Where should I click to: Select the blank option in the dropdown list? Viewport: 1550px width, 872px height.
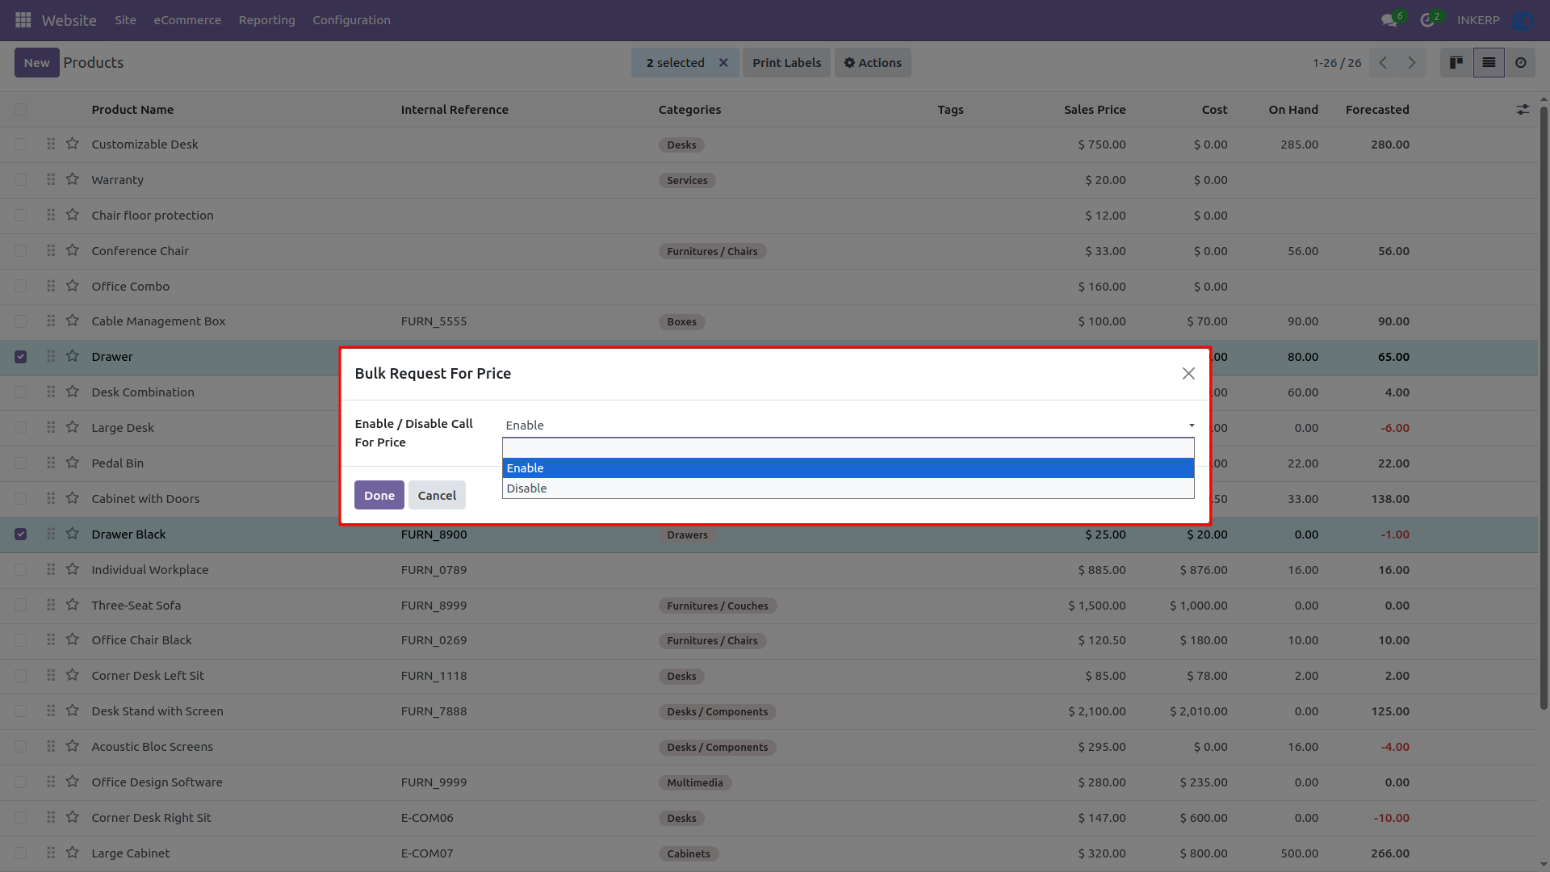click(848, 449)
